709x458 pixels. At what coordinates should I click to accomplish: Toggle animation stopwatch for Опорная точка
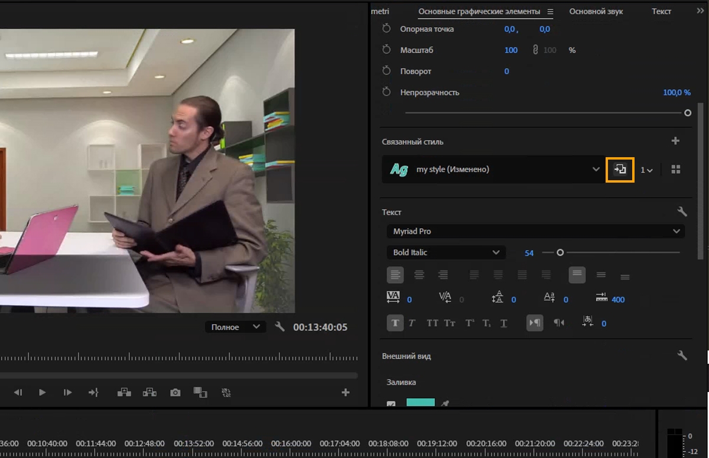click(386, 28)
